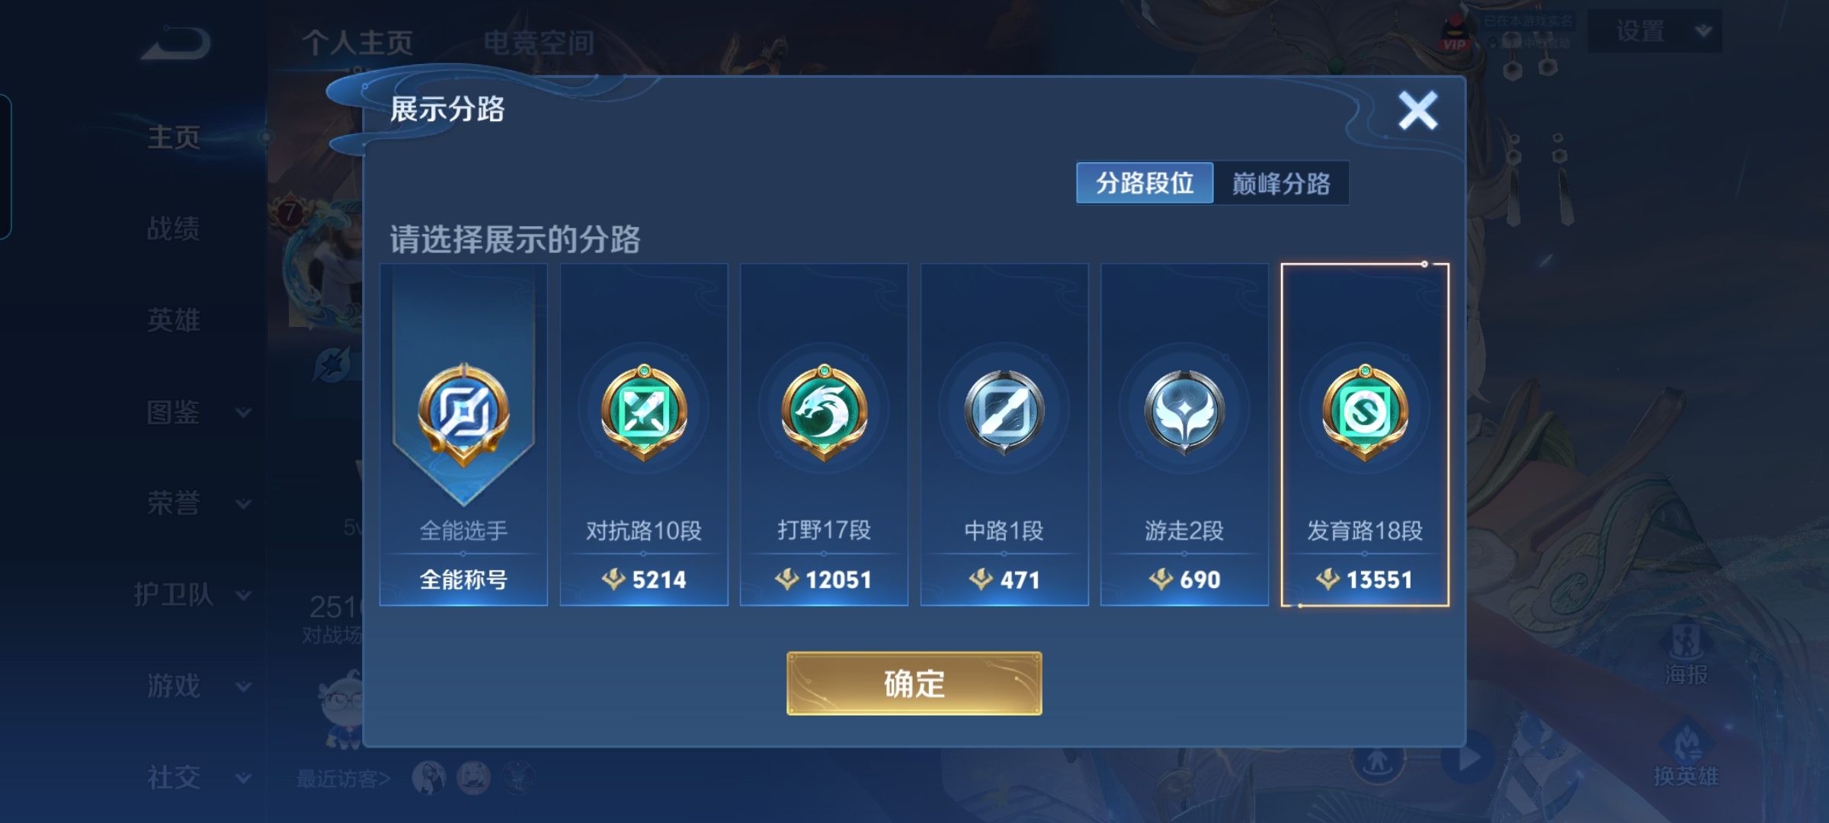Open 最近访客 link
This screenshot has width=1829, height=823.
coord(344,778)
